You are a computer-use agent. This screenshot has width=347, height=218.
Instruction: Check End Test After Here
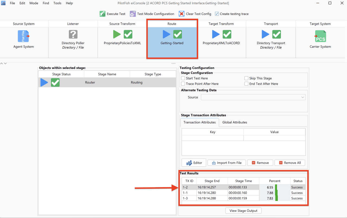point(246,84)
